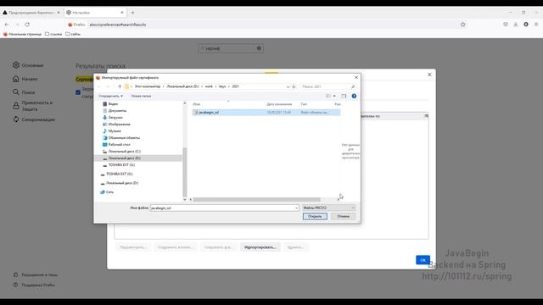
Task: Switch to the Настройки browser tab
Action: pyautogui.click(x=95, y=13)
